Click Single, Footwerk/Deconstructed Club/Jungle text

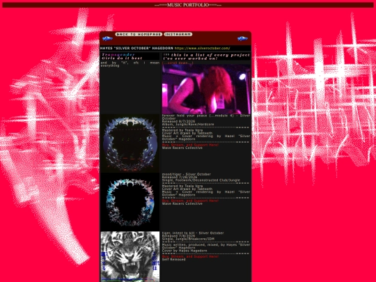click(x=201, y=180)
